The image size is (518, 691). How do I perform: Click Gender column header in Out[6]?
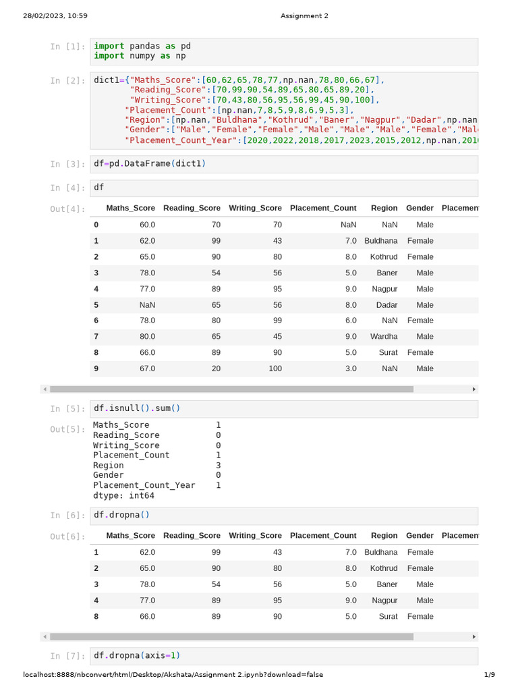coord(420,535)
